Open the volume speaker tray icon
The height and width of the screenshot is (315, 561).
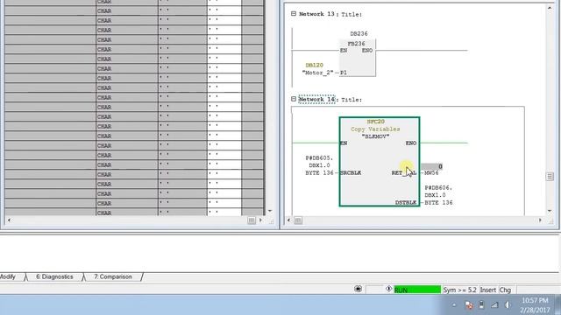click(x=508, y=305)
